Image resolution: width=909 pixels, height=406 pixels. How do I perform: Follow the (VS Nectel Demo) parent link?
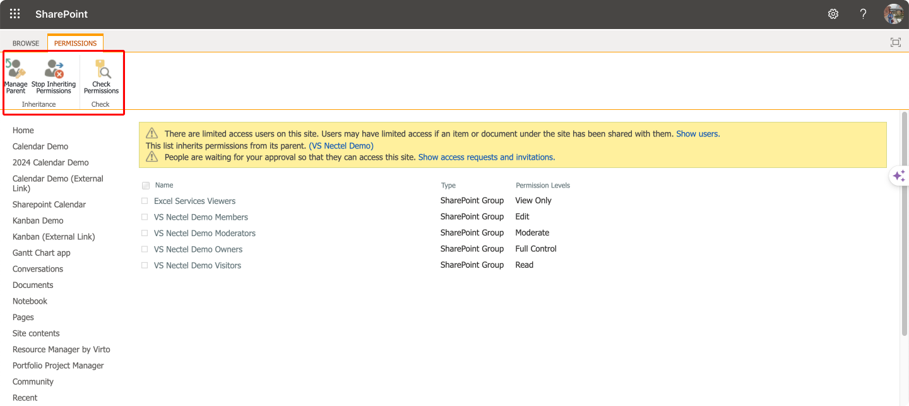tap(341, 145)
